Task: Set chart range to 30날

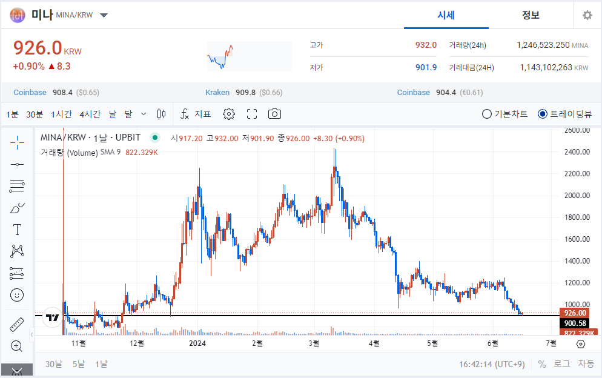Action: click(54, 364)
